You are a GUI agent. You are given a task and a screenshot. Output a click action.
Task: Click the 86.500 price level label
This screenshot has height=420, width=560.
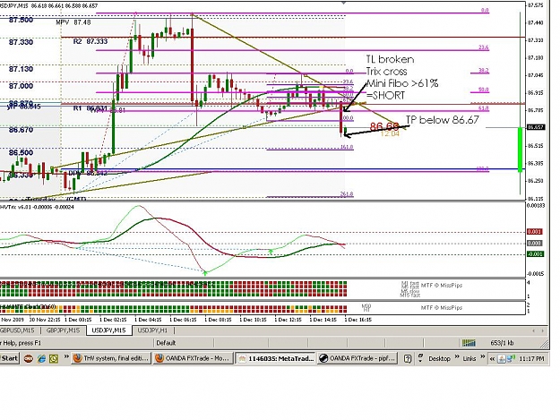point(21,153)
